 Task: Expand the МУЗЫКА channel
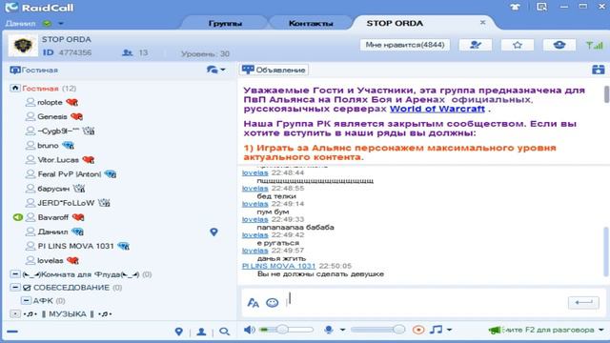point(15,313)
